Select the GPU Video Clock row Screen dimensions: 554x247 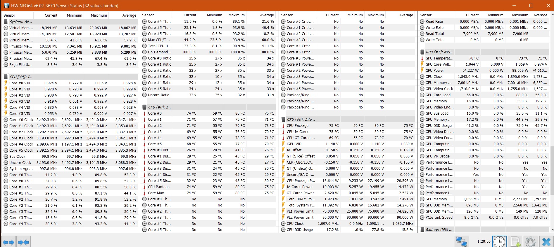tap(484, 89)
